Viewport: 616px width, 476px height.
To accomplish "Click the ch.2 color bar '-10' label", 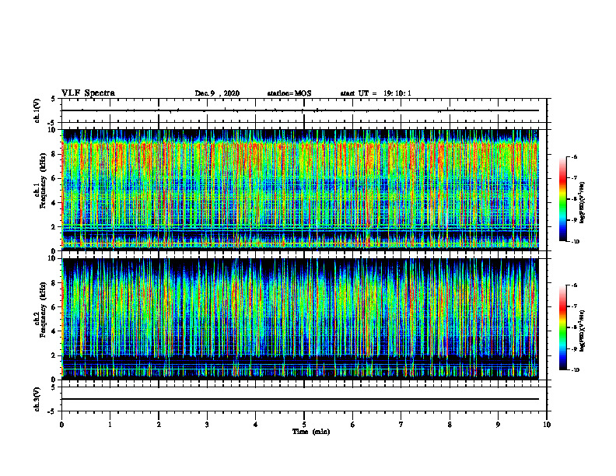I will point(576,370).
